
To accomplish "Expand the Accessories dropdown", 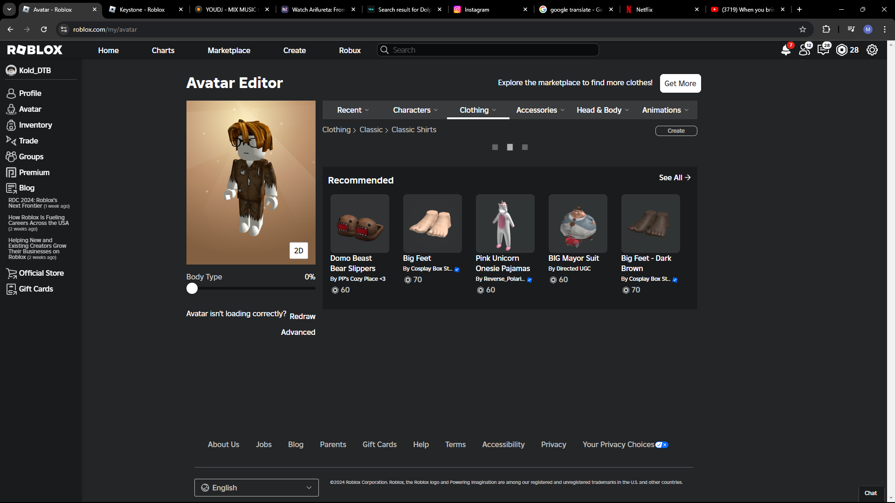I will coord(540,110).
